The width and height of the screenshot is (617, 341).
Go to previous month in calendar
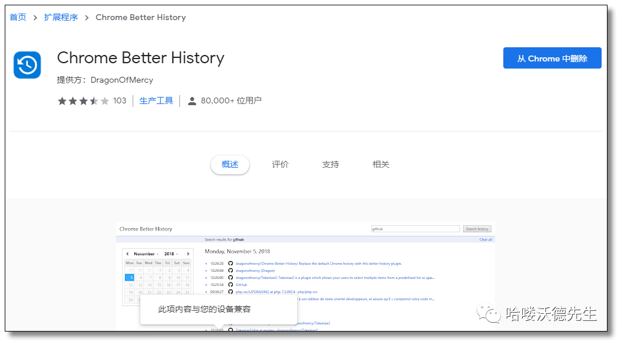click(127, 254)
